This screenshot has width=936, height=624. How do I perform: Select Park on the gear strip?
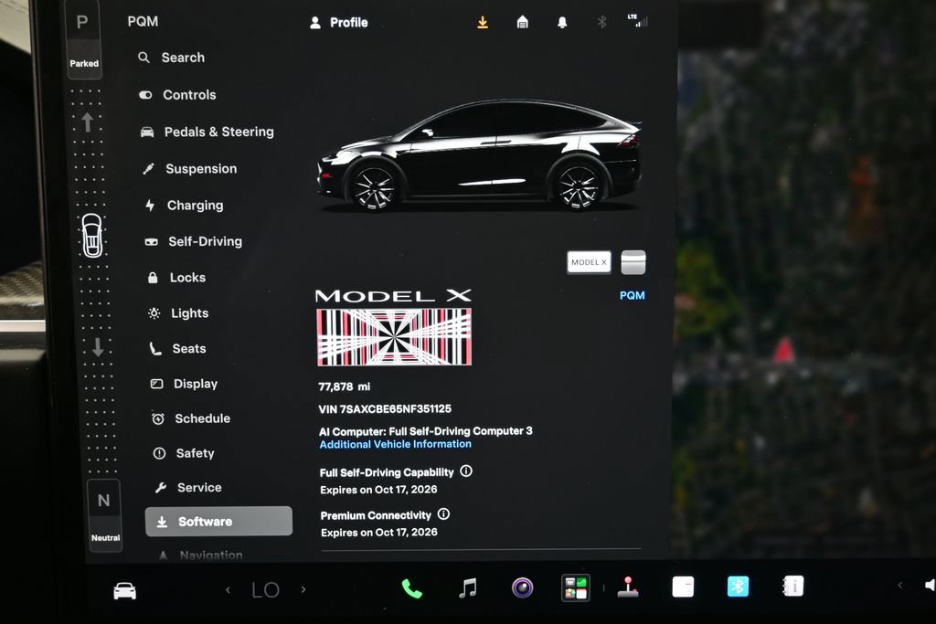point(83,39)
